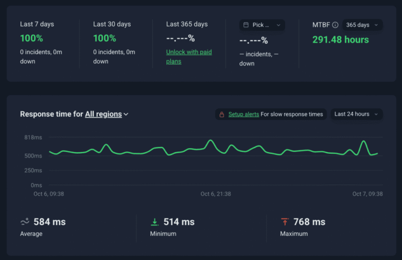Click the 291.48 hours MTBF value
Viewport: 402px width, 260px height.
[x=340, y=40]
